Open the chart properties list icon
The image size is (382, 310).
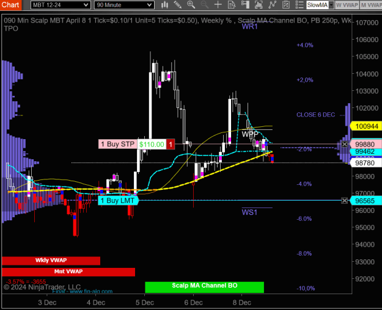[x=299, y=5]
